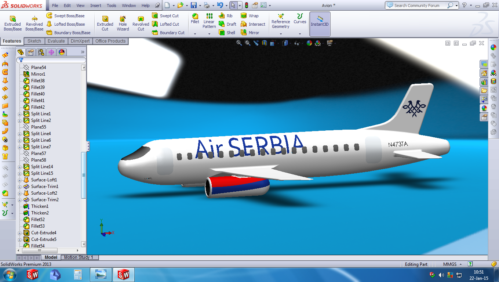Open the View Palette task pane tab
This screenshot has height=282, width=499.
click(484, 99)
